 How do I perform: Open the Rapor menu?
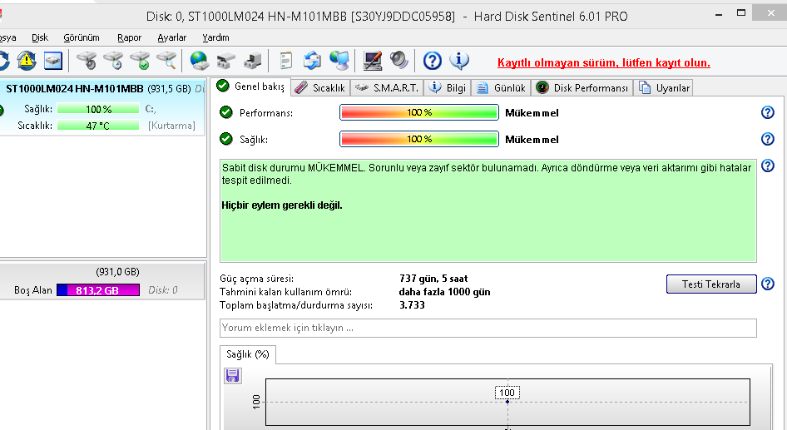click(129, 37)
